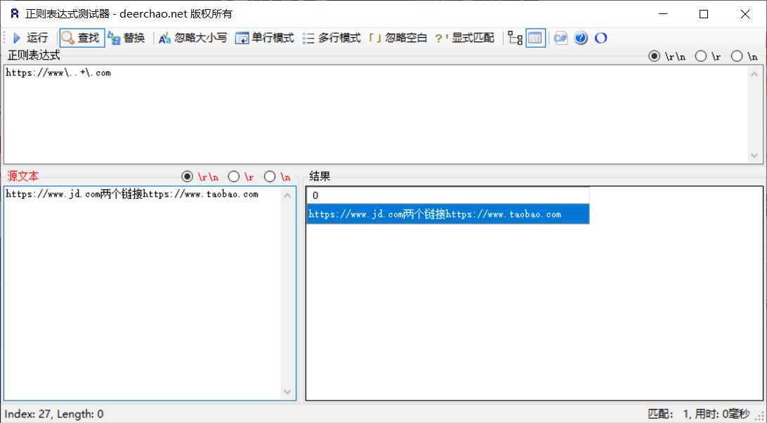
Task: Close the regex tester window
Action: [745, 14]
